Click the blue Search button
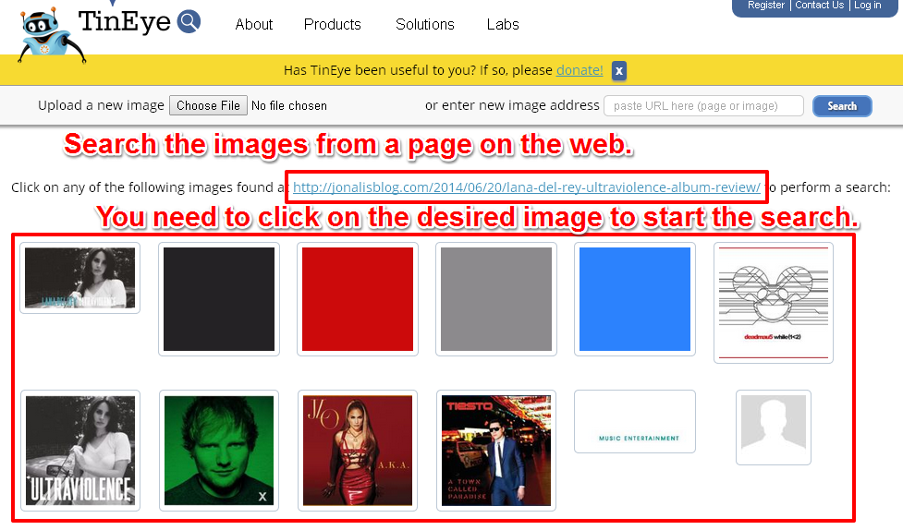The height and width of the screenshot is (530, 903). tap(842, 106)
